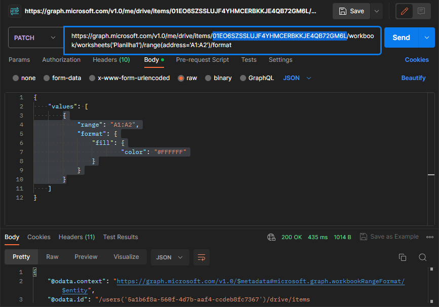Switch to the Params tab
The height and width of the screenshot is (307, 439).
(19, 60)
